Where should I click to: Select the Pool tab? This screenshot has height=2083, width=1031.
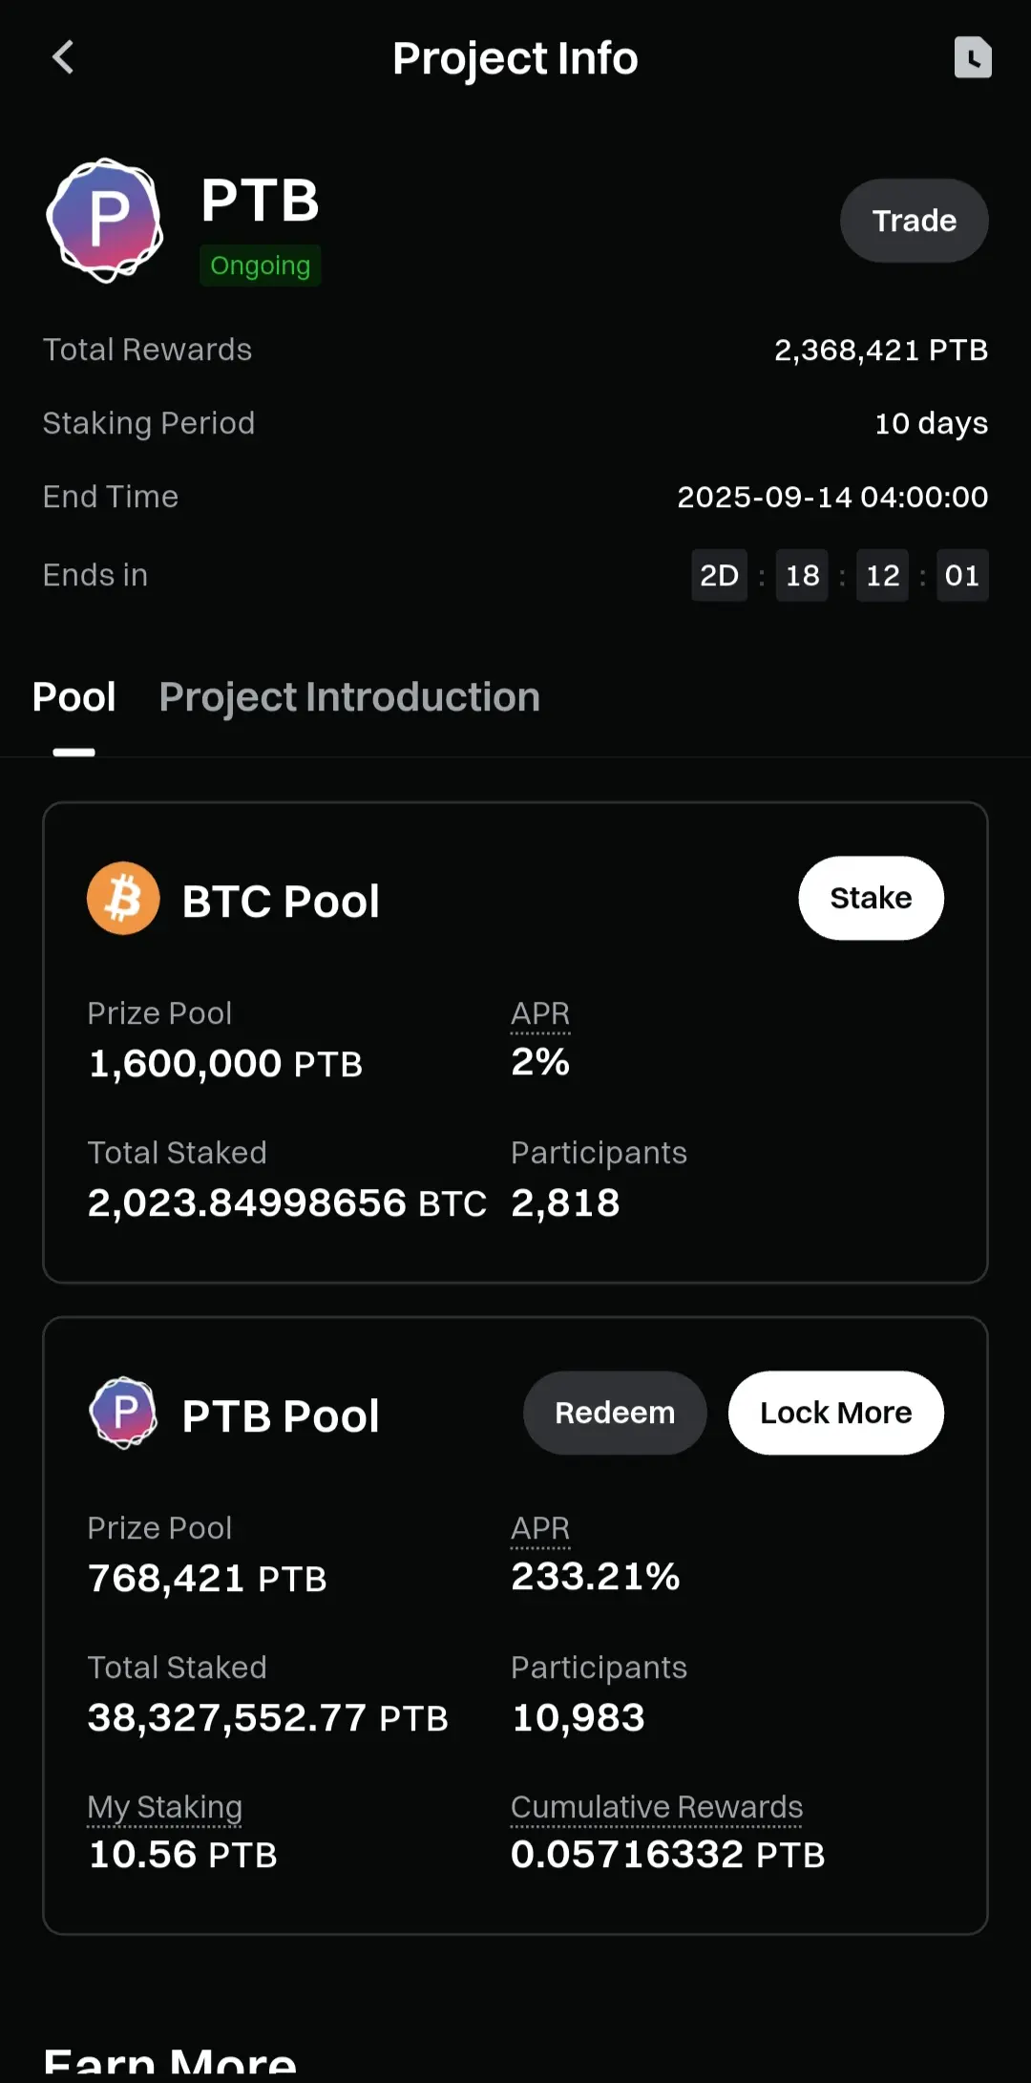tap(74, 697)
